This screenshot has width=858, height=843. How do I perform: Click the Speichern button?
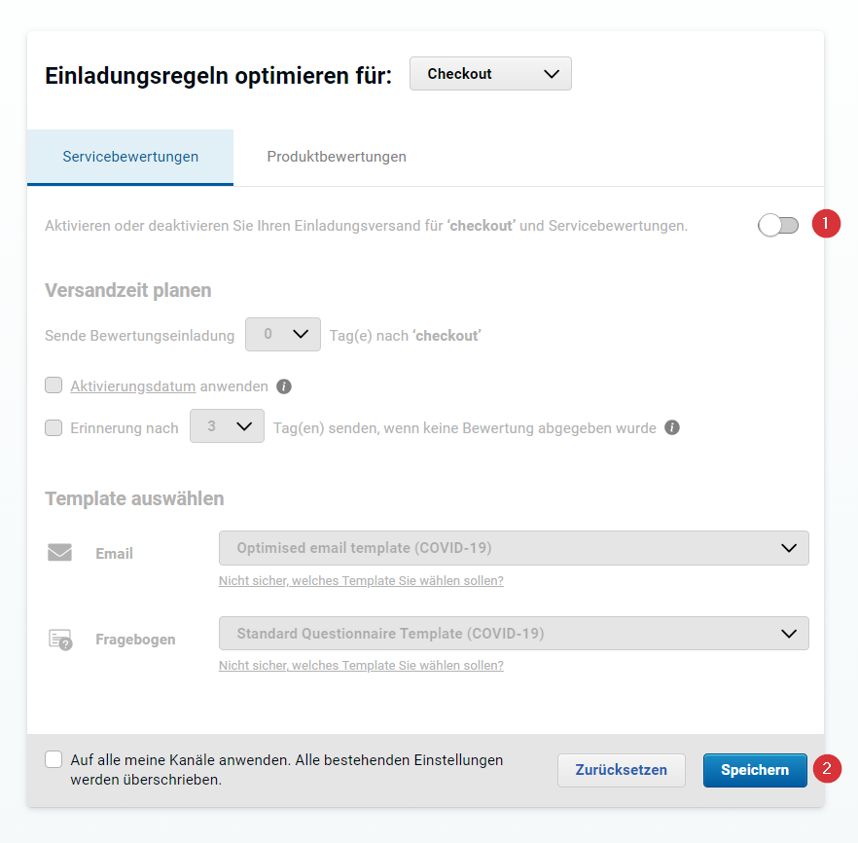(755, 770)
